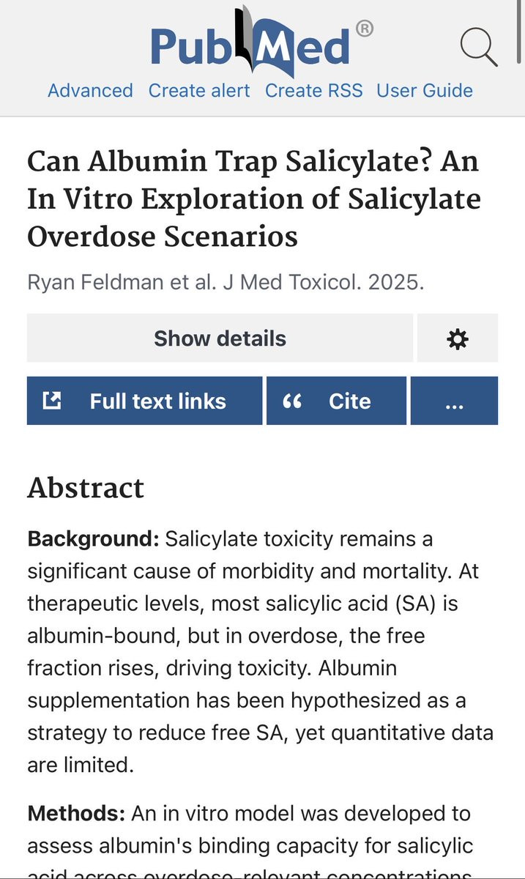Open display options gear icon
The width and height of the screenshot is (525, 879).
click(458, 338)
